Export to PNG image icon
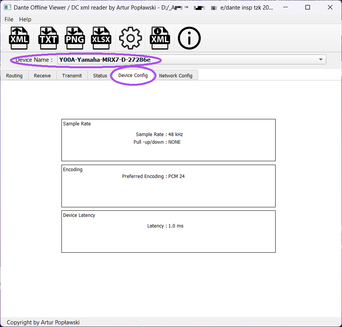 click(x=75, y=38)
